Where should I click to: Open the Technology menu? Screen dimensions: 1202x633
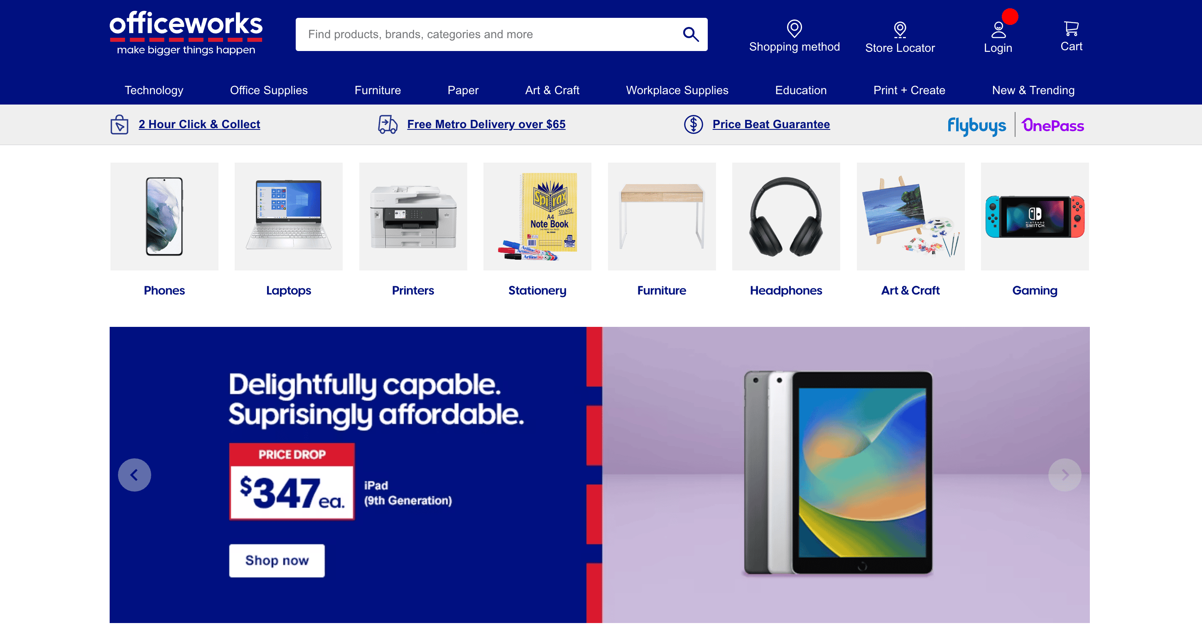pos(154,90)
